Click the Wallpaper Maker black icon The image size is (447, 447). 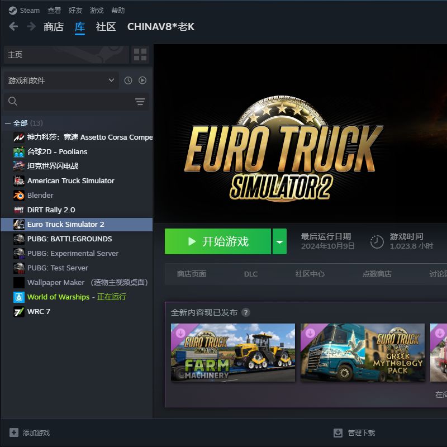point(19,283)
